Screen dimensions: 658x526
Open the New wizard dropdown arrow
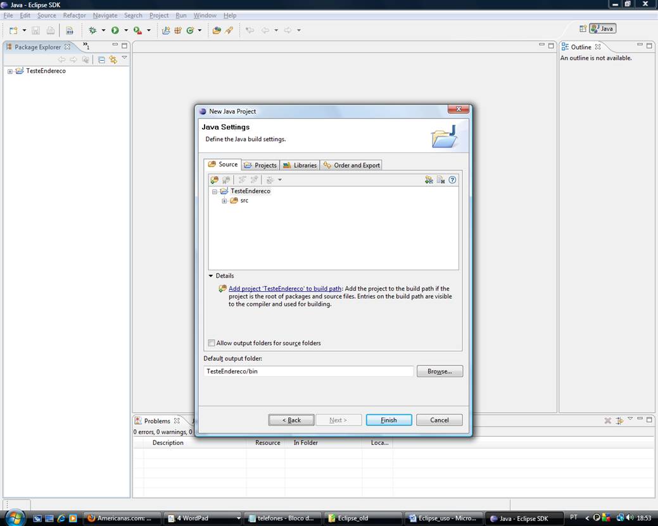pyautogui.click(x=24, y=30)
